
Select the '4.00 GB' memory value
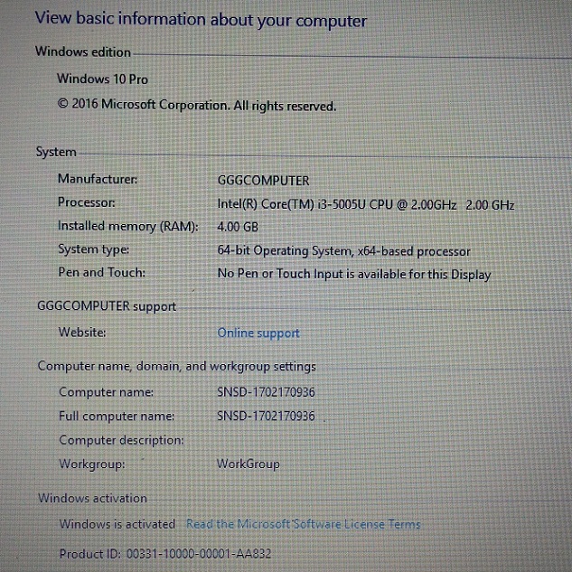point(238,227)
